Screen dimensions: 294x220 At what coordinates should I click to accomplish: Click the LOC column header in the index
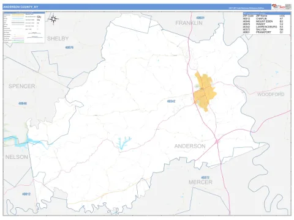coord(282,16)
